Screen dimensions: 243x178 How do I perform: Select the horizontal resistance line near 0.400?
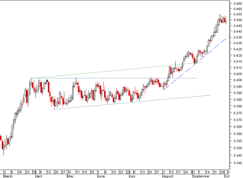pos(114,78)
